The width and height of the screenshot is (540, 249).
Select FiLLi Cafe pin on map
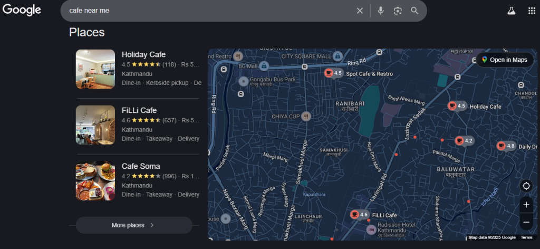(360, 215)
